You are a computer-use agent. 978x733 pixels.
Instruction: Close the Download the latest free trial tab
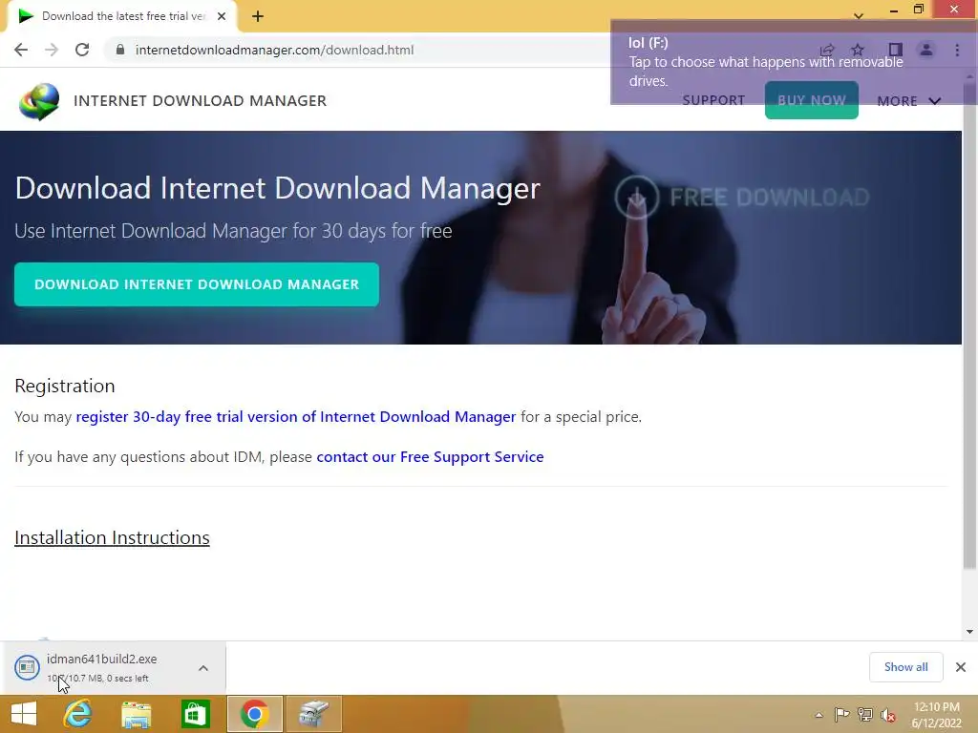coord(222,16)
